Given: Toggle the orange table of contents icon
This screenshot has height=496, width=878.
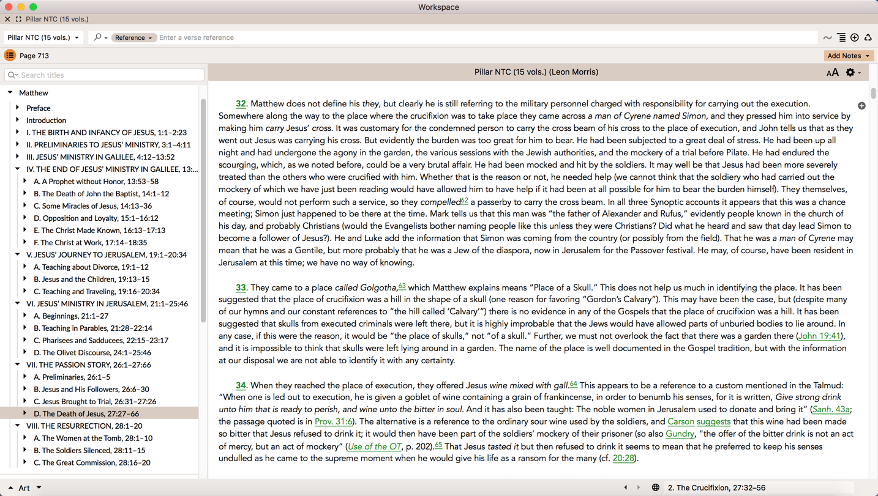Looking at the screenshot, I should click(x=10, y=55).
